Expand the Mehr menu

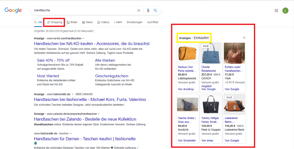pyautogui.click(x=118, y=22)
